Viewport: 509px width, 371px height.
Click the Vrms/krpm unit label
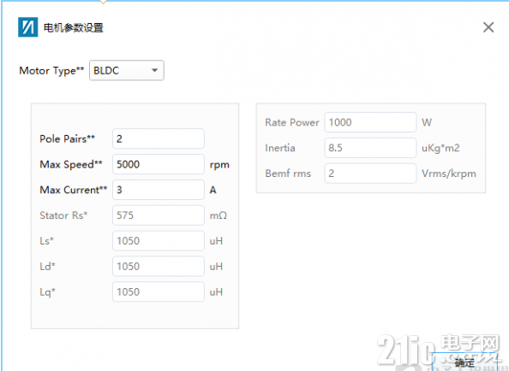tap(449, 174)
